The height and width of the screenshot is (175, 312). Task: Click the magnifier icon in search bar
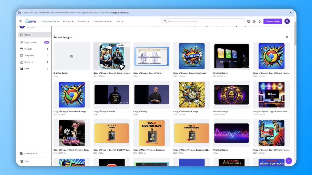pos(165,21)
